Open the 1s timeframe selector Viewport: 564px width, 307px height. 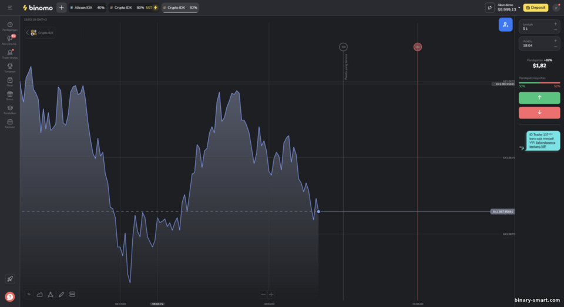[x=29, y=295]
